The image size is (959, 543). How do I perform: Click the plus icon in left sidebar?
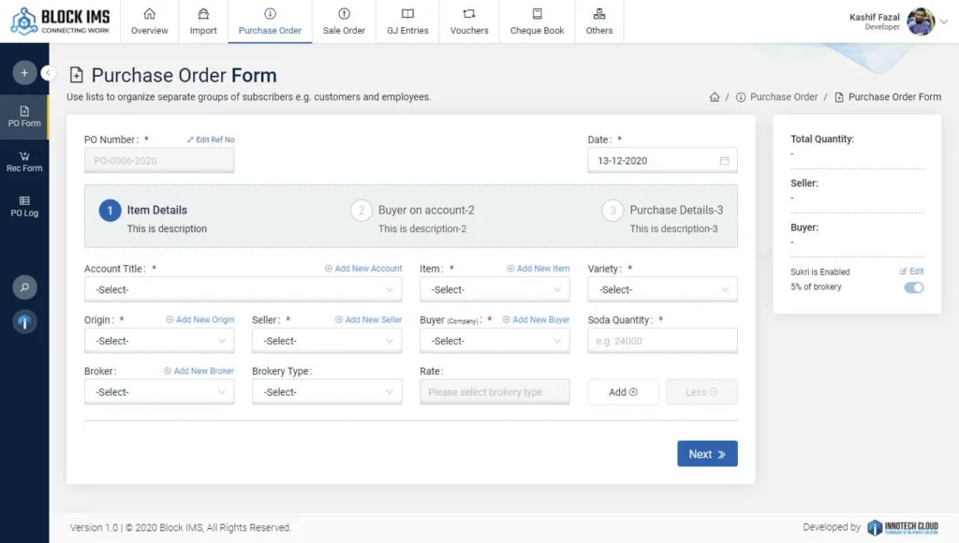24,73
